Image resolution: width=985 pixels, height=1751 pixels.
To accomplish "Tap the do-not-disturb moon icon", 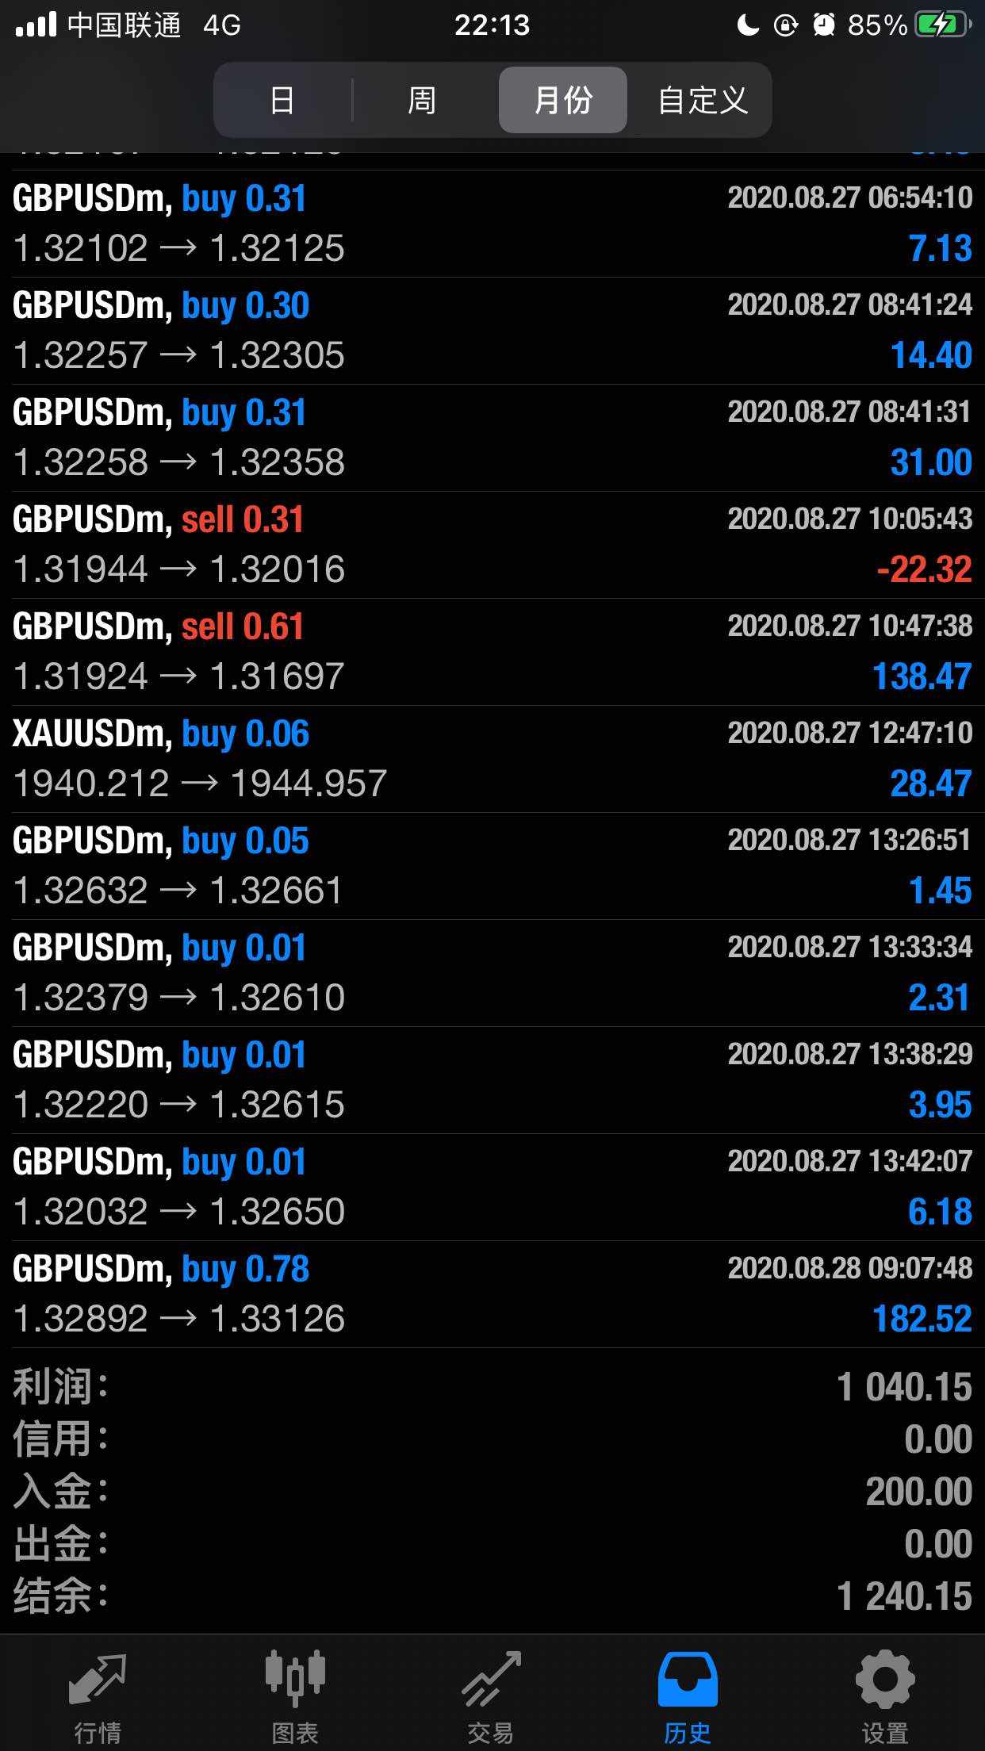I will tap(747, 25).
